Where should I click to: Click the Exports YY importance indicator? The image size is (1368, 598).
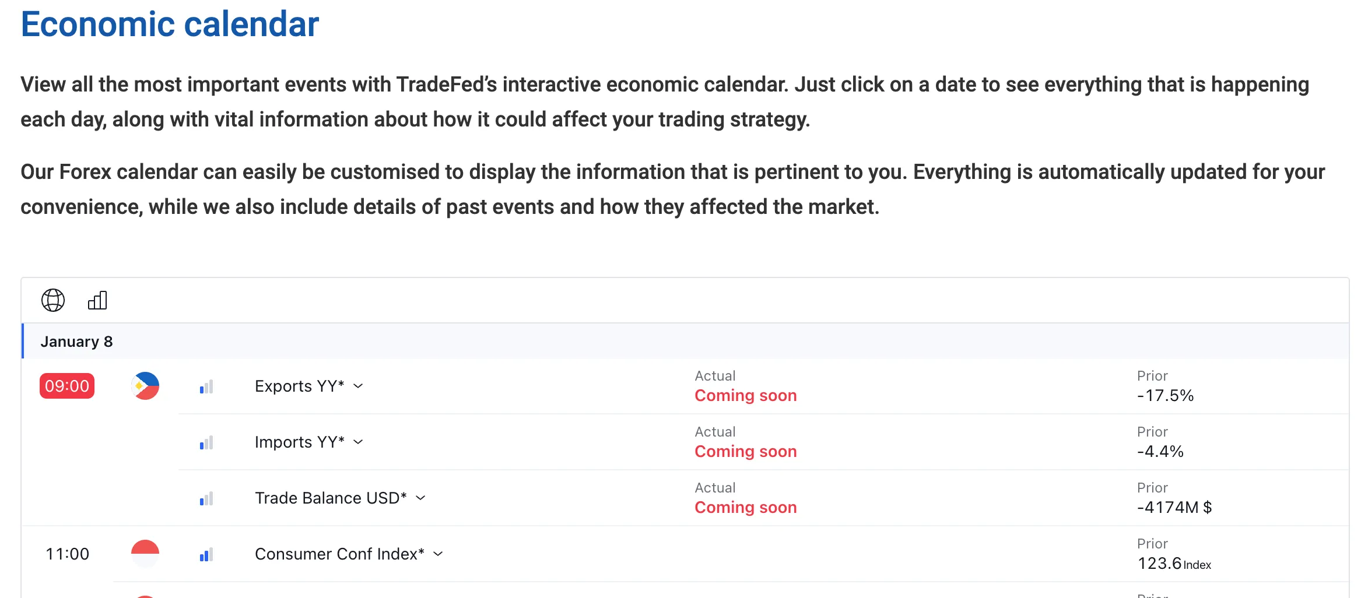(206, 386)
